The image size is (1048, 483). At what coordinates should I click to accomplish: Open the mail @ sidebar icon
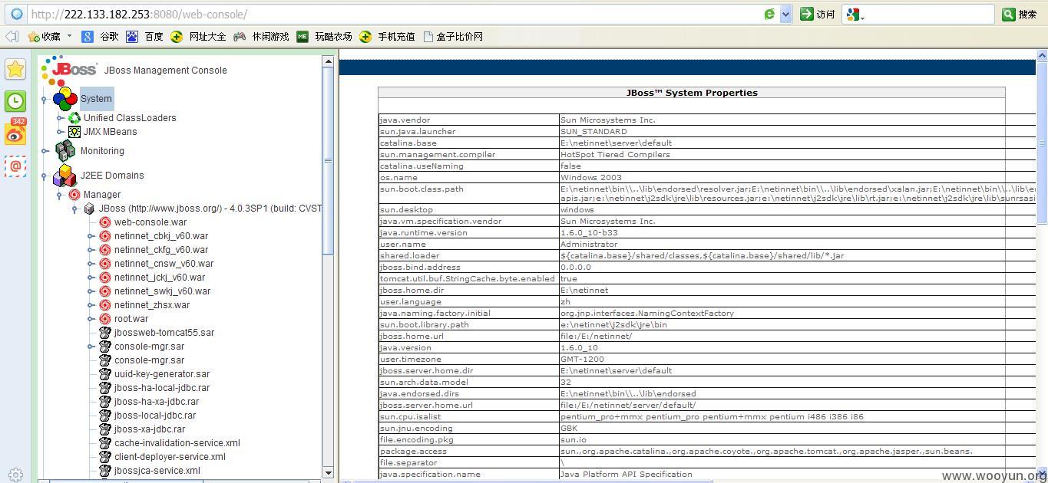15,166
